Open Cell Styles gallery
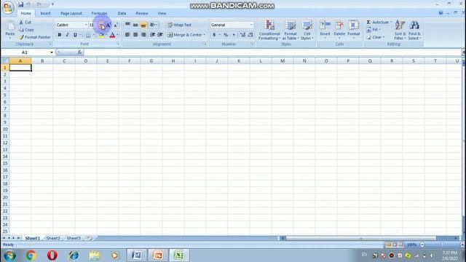 pos(307,30)
